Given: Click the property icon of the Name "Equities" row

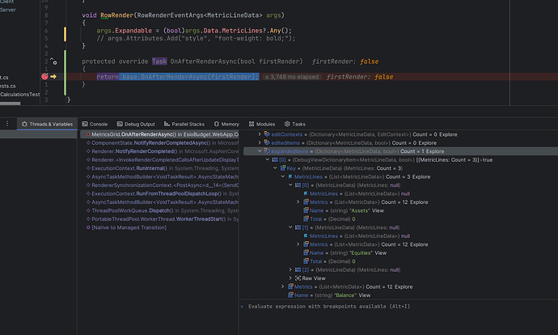Looking at the screenshot, I should click(306, 252).
